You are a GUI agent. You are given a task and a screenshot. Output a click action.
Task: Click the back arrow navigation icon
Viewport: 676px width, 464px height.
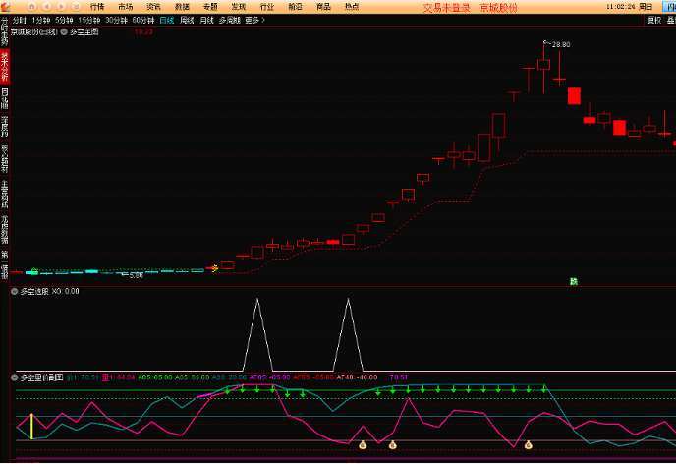tap(46, 6)
